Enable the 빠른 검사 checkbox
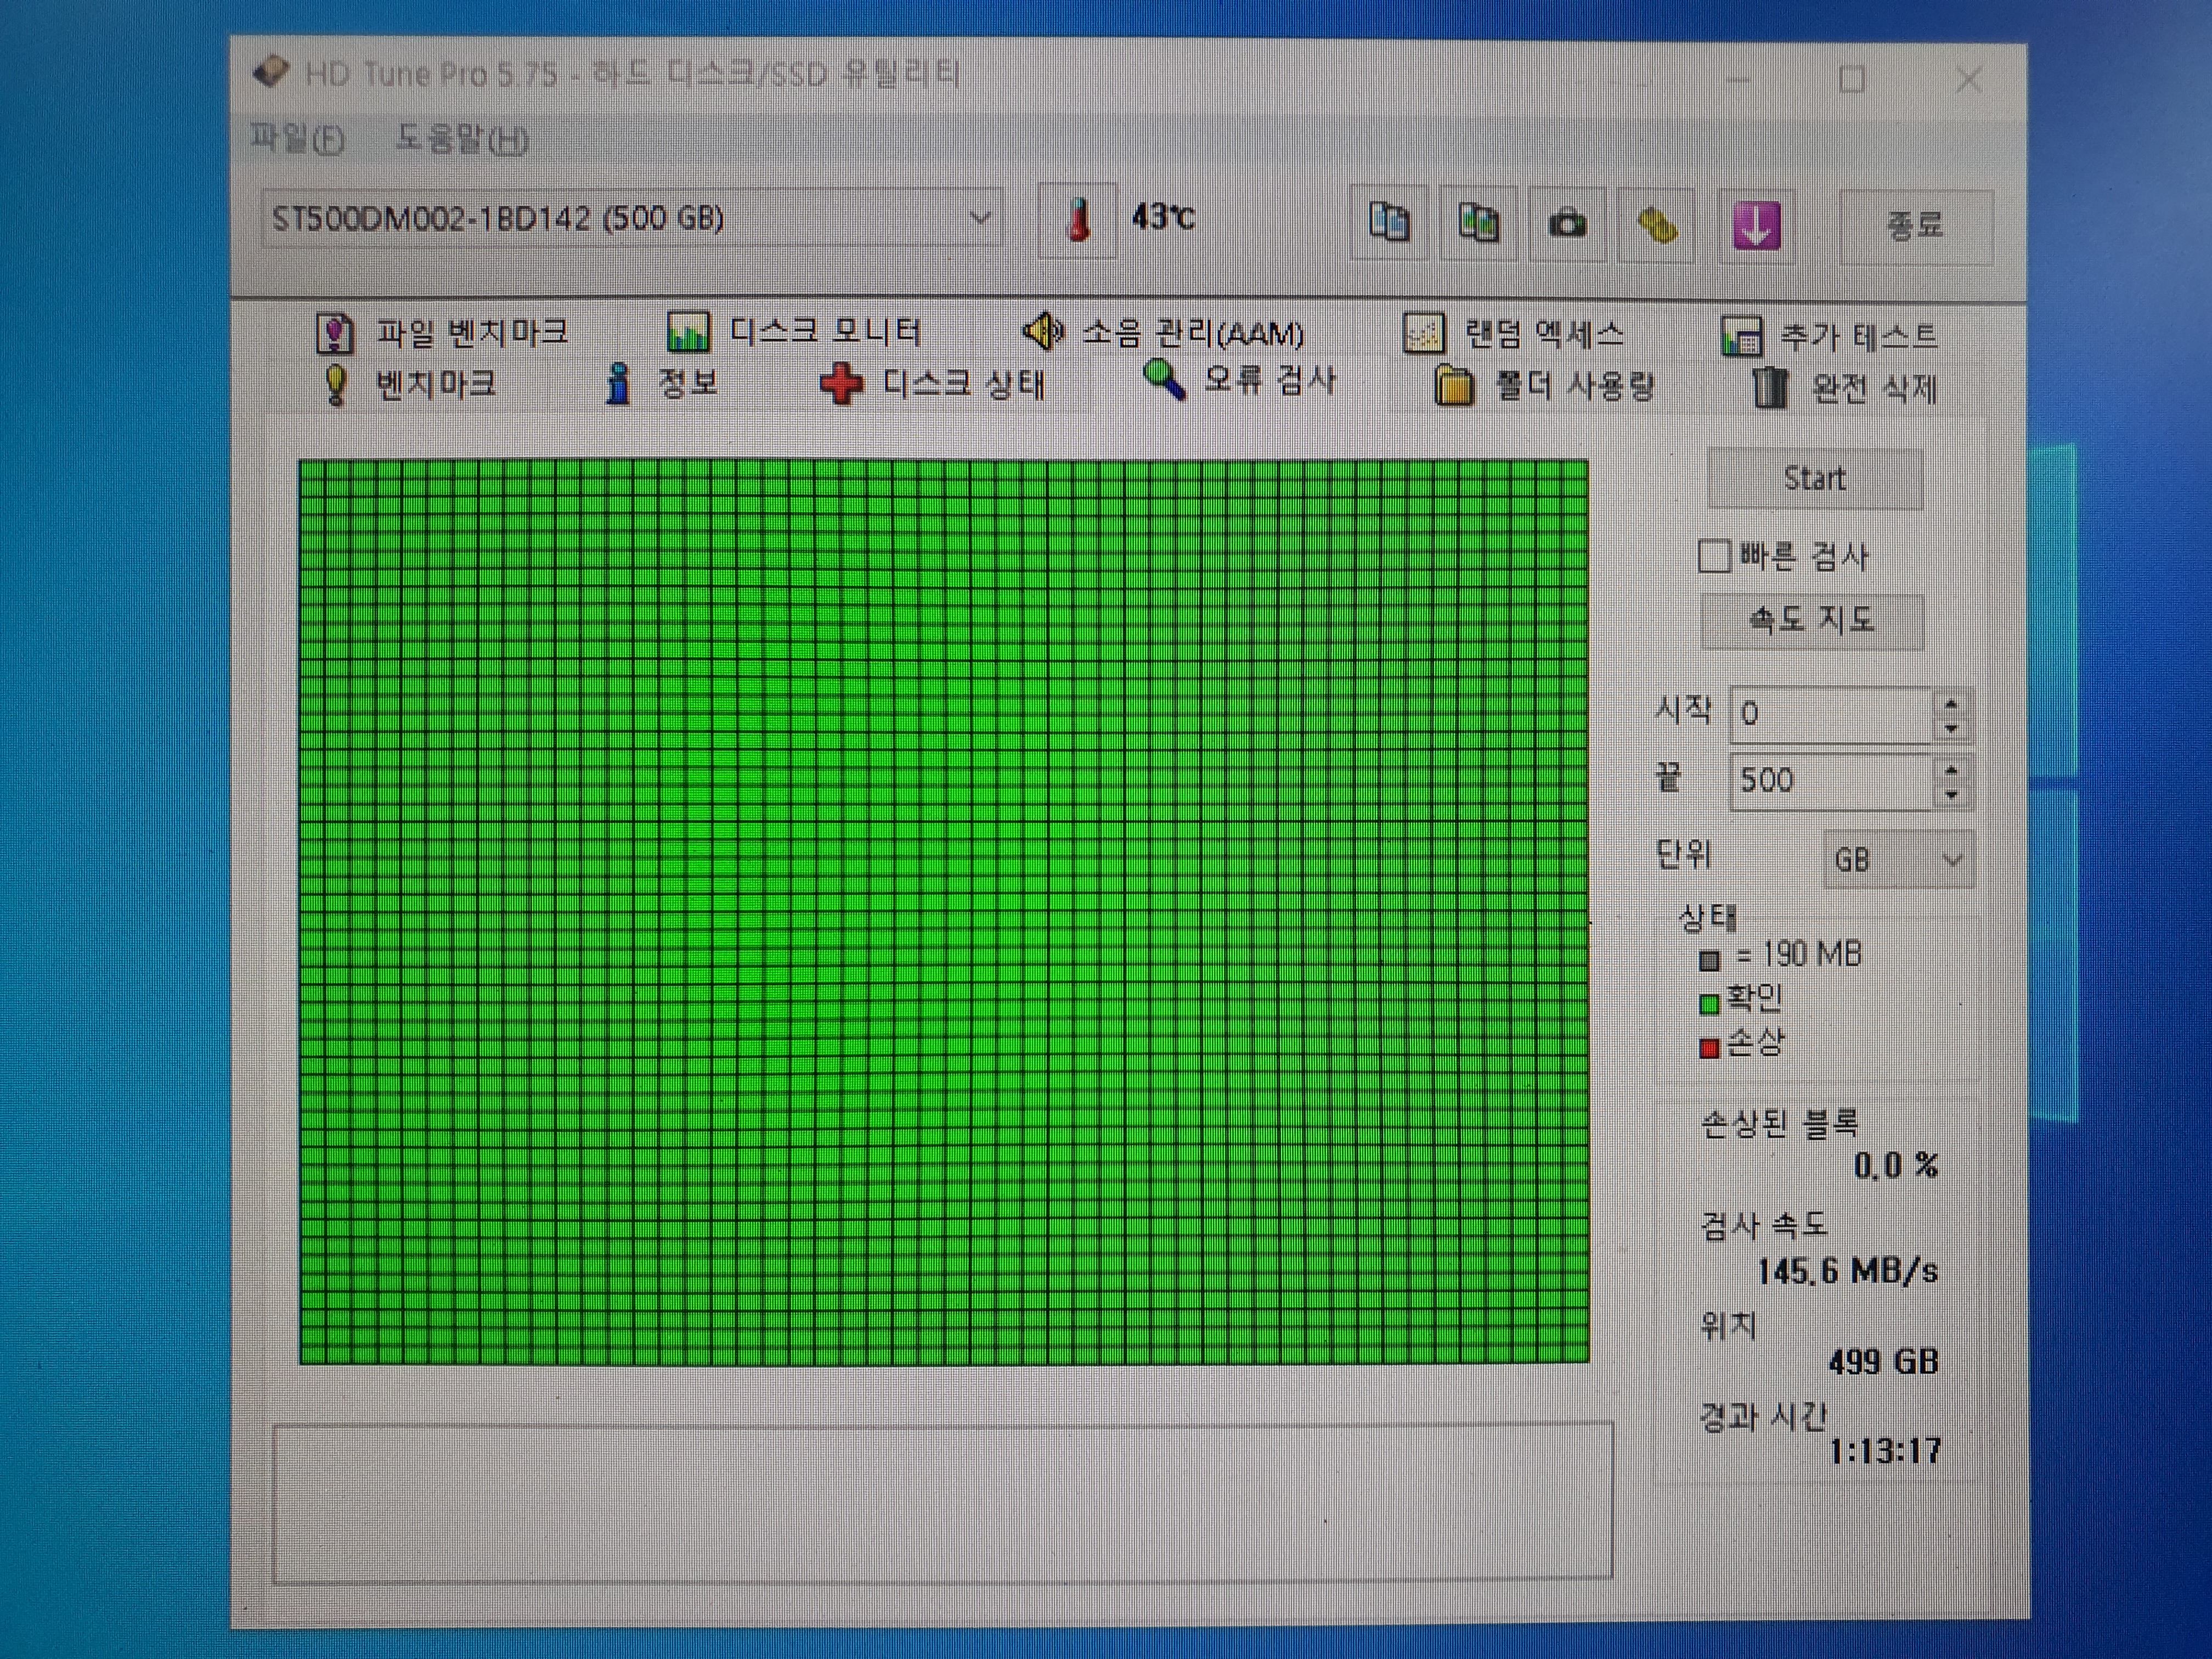This screenshot has width=2212, height=1659. pyautogui.click(x=1714, y=556)
